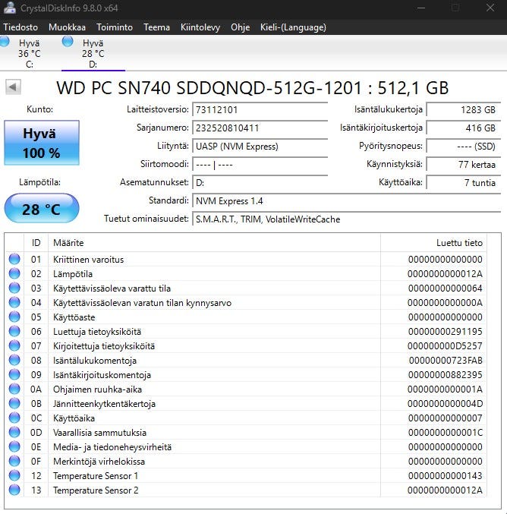
Task: Click the Luettu tieto column header
Action: click(433, 243)
